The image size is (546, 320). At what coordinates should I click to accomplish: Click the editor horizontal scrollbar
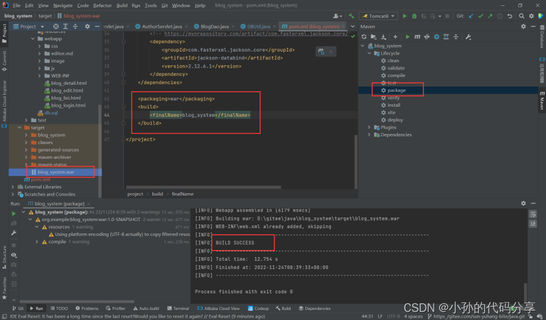pos(203,187)
